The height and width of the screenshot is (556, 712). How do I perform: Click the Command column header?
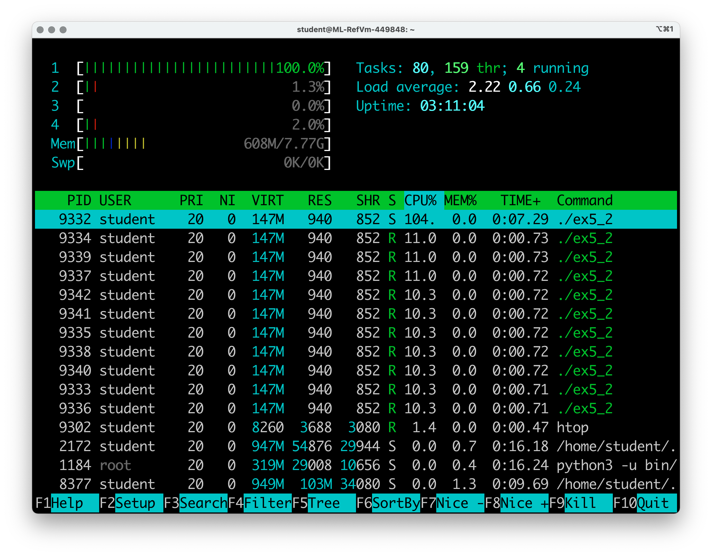(x=584, y=200)
